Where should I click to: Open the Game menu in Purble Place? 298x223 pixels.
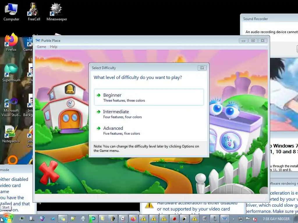pos(41,47)
